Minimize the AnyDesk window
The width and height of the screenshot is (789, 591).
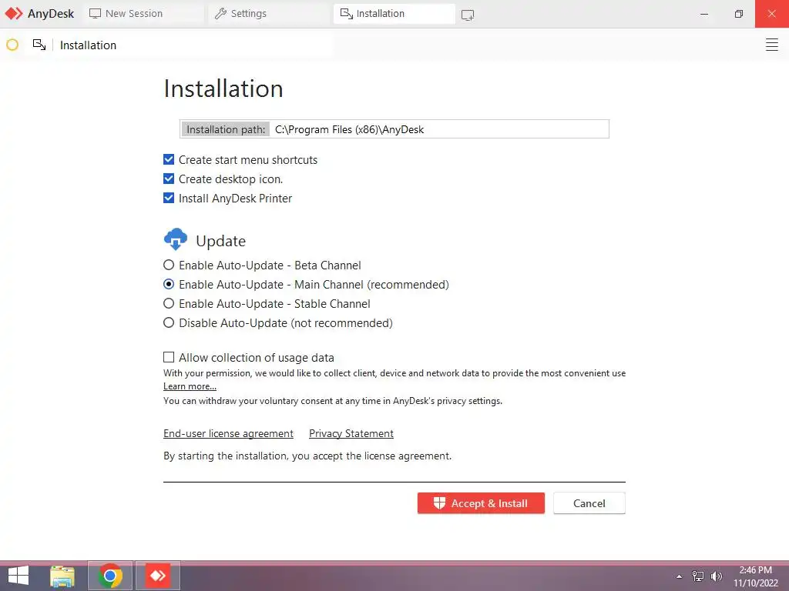704,14
